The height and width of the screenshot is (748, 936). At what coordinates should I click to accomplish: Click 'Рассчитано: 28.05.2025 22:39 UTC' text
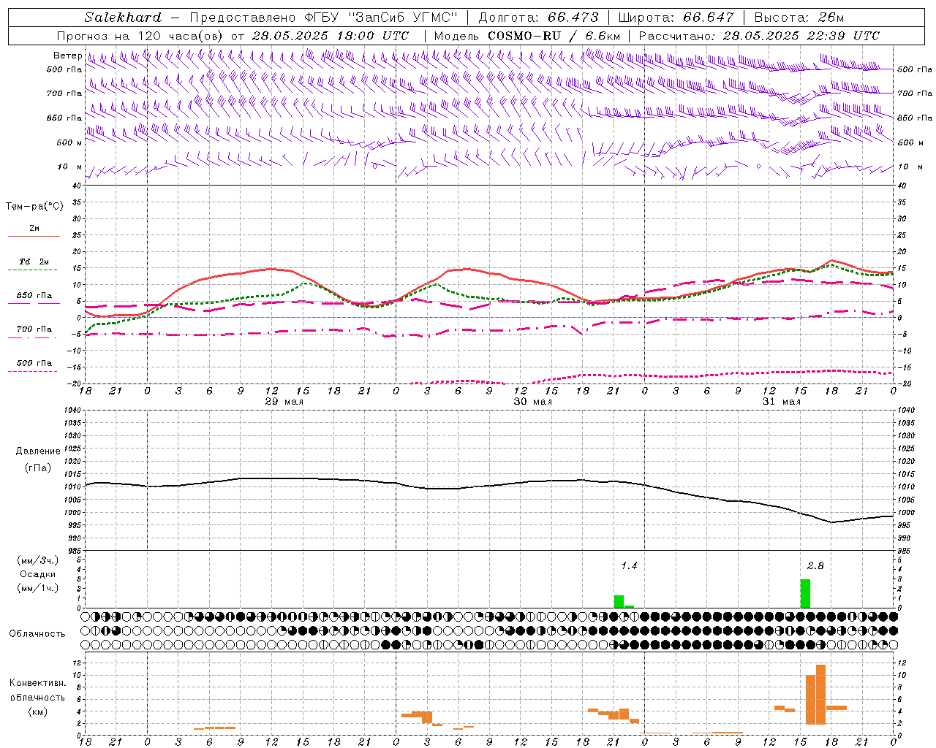(x=759, y=36)
